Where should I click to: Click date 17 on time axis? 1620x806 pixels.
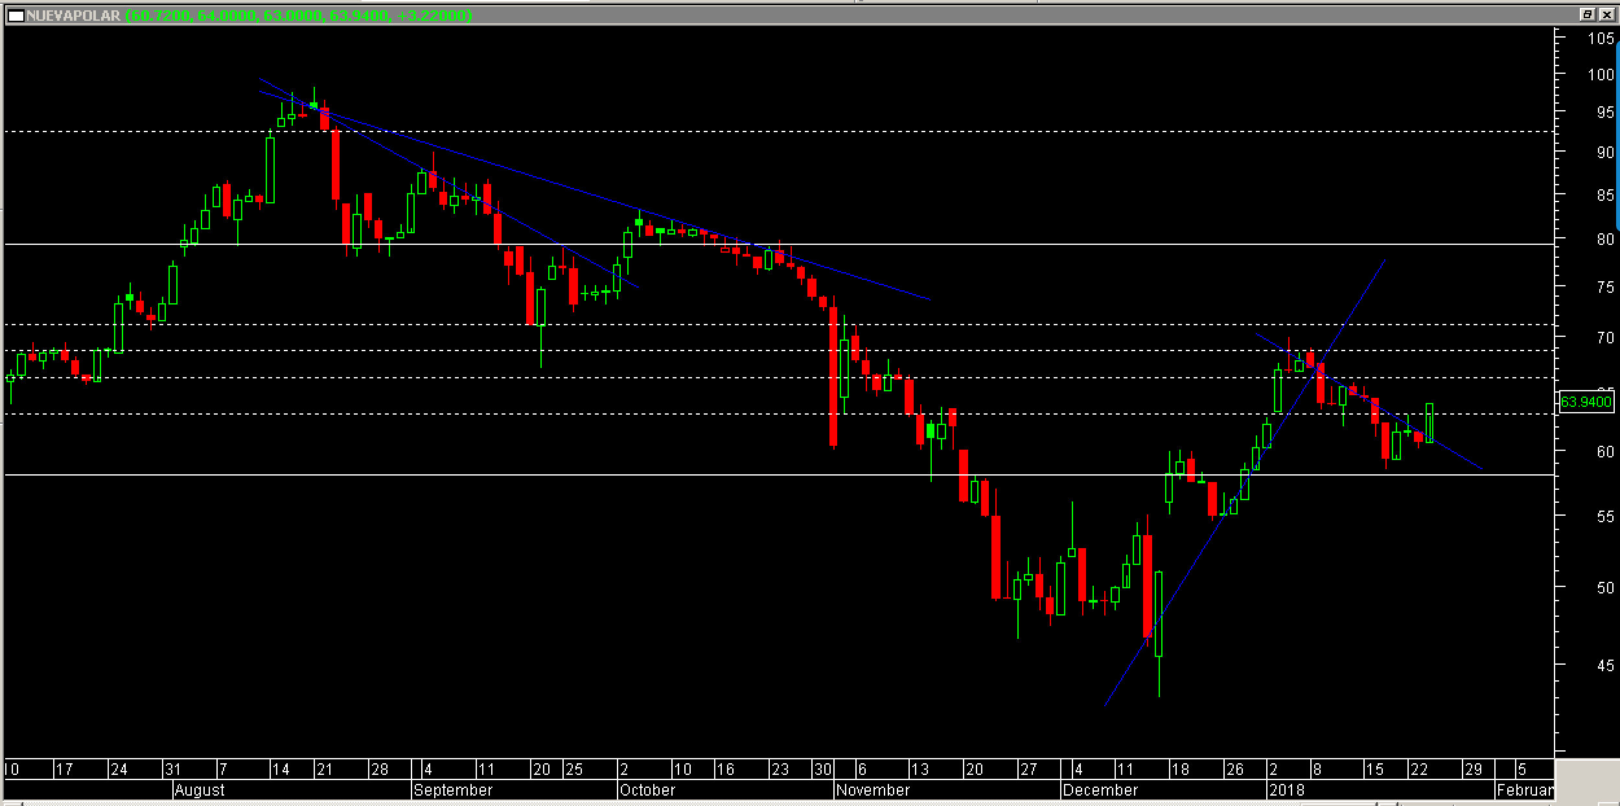pos(64,770)
